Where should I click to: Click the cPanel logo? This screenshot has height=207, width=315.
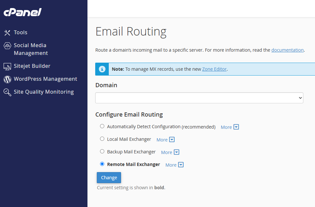22,12
